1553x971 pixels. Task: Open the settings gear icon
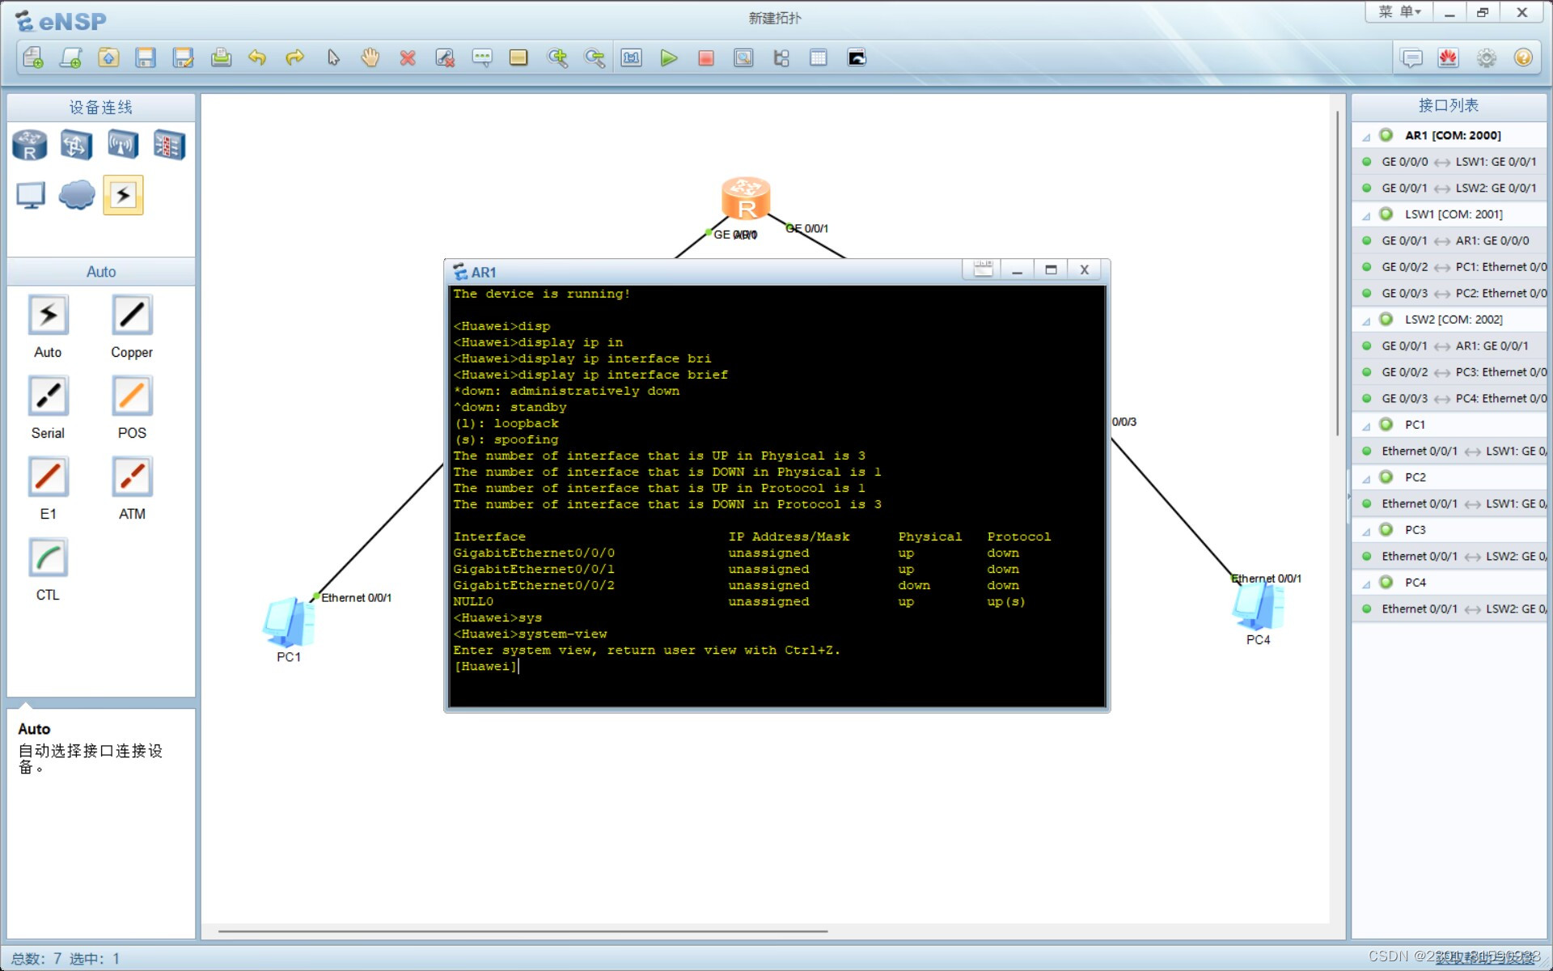[1486, 57]
